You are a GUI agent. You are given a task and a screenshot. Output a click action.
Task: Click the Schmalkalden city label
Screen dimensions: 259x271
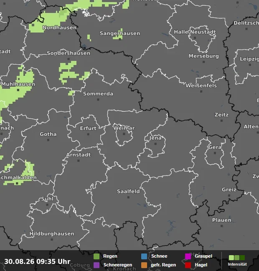(18, 178)
